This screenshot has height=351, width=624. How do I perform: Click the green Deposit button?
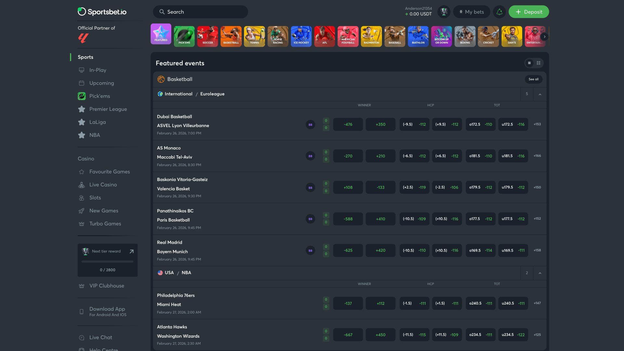click(528, 11)
